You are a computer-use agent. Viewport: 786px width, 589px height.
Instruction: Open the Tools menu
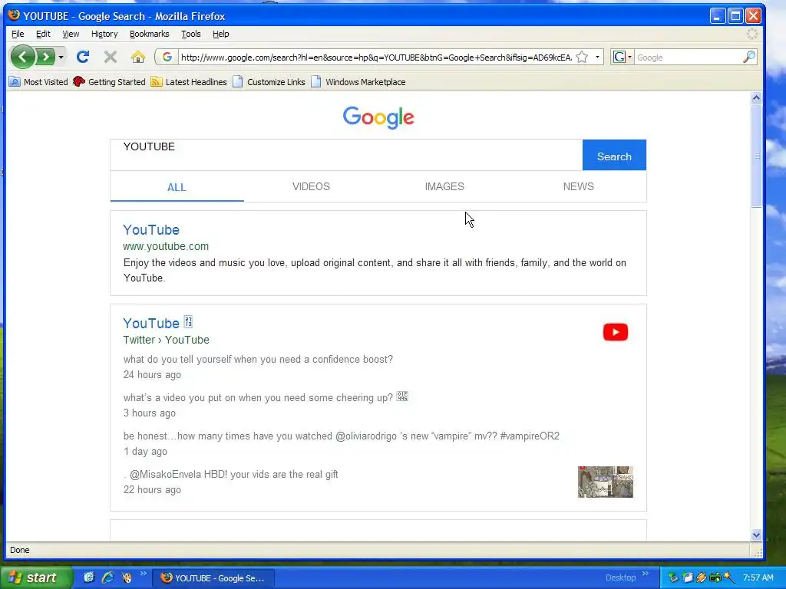coord(191,34)
